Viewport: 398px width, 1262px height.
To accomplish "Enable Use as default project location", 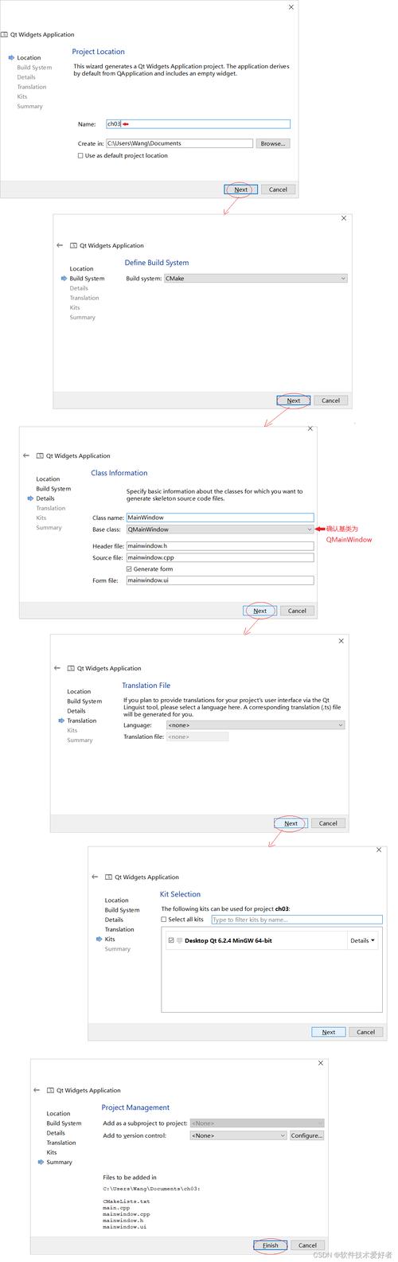I will tap(80, 156).
